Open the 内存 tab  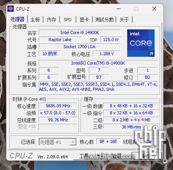click(x=52, y=20)
